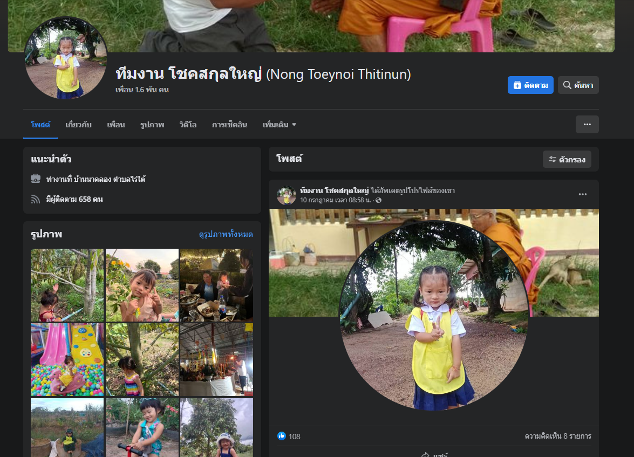The image size is (634, 457).
Task: Switch to the เกี่ยวกับ tab
Action: pos(78,125)
